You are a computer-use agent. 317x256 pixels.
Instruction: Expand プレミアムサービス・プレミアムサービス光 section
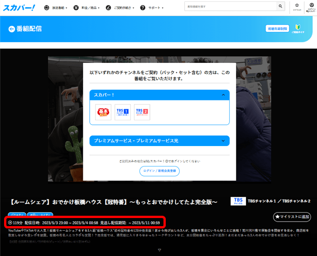(x=159, y=141)
